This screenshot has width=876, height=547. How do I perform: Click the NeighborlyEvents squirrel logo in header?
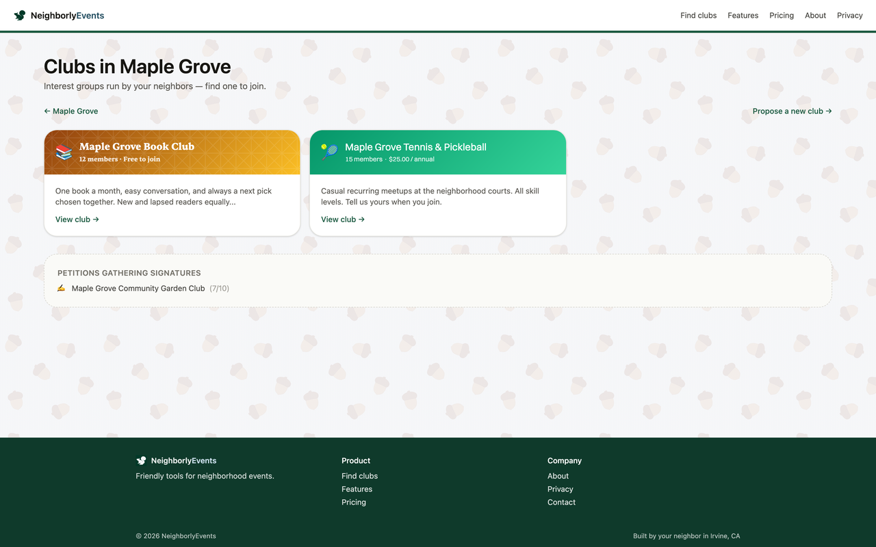20,15
